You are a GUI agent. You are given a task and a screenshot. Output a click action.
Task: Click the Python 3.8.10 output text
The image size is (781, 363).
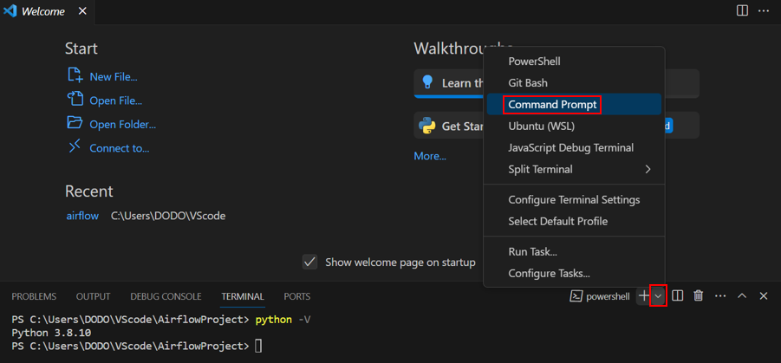pyautogui.click(x=51, y=333)
